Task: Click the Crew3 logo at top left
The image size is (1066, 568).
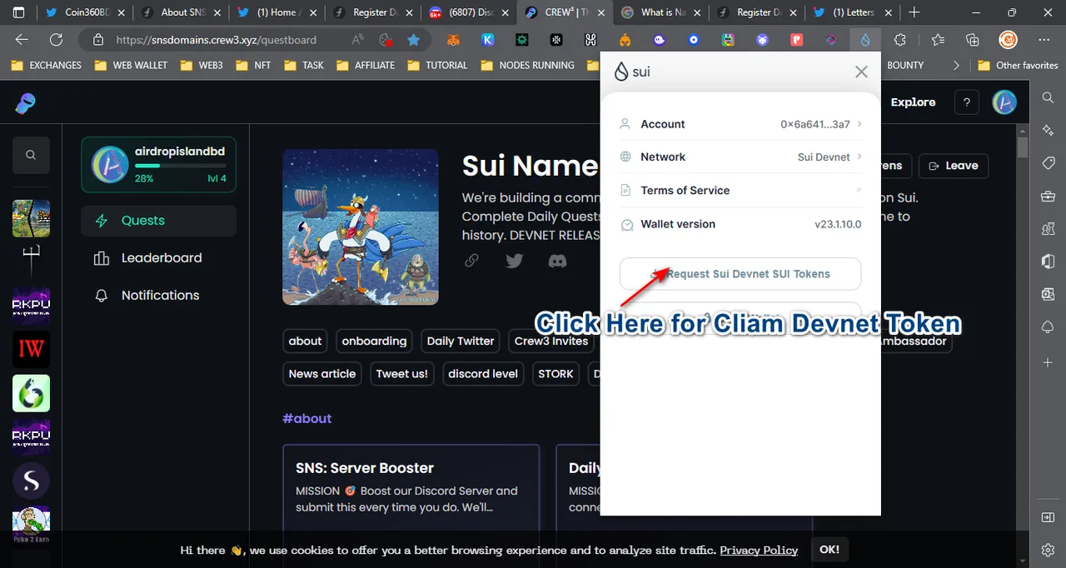Action: pyautogui.click(x=26, y=102)
